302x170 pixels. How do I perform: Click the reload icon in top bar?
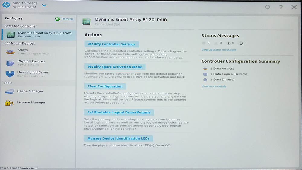click(x=268, y=7)
